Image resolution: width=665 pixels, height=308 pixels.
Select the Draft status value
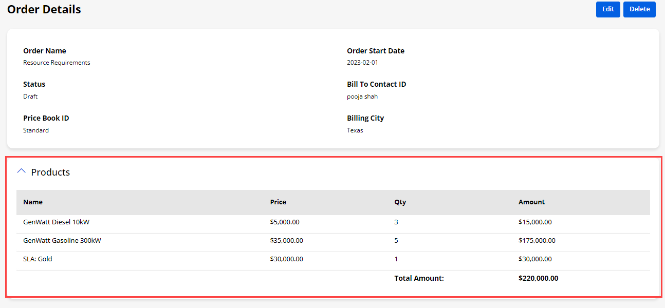tap(30, 97)
